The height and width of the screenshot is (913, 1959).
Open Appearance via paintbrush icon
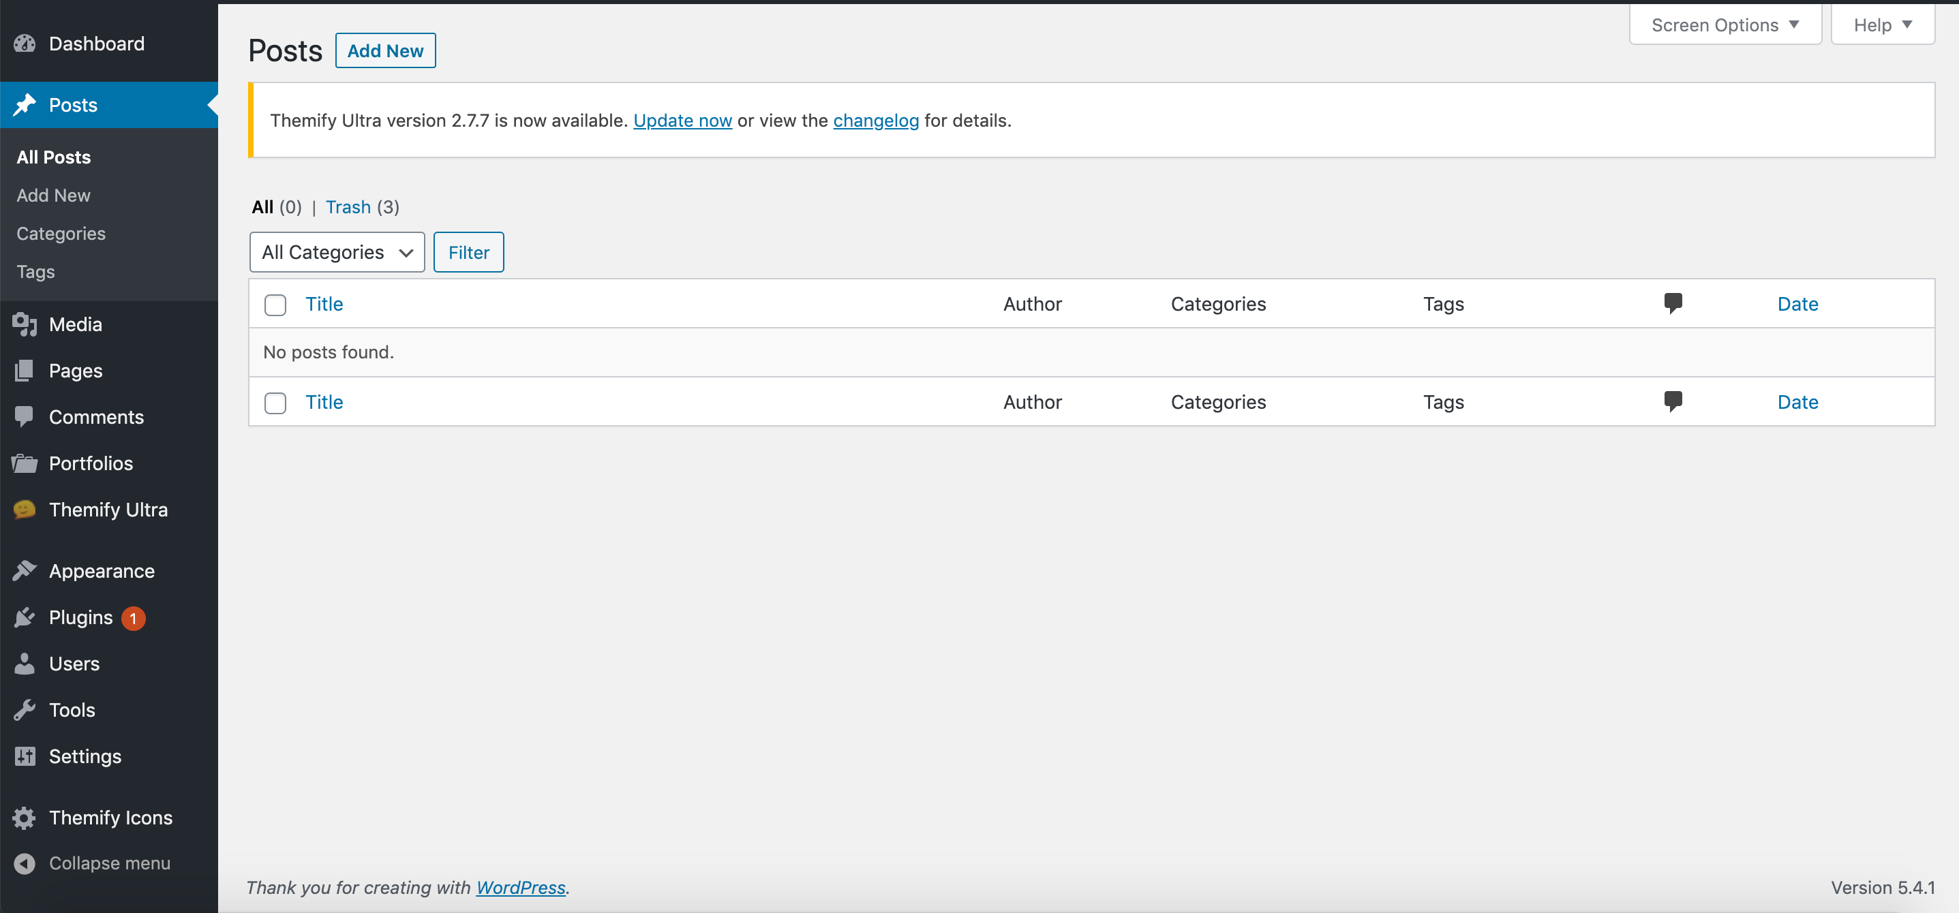pos(25,571)
